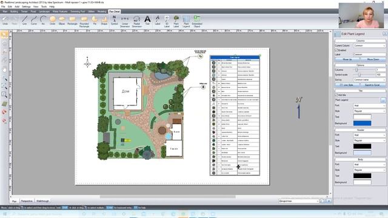Pick the blue Title Background color swatch
Image resolution: width=388 pixels, height=218 pixels.
[362, 123]
